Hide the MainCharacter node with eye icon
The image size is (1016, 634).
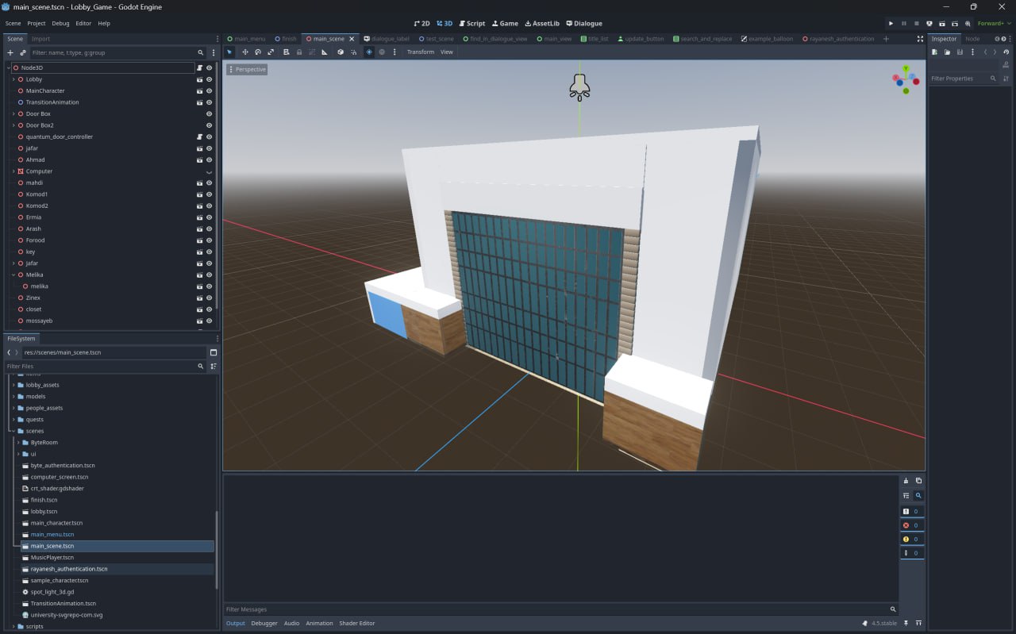pos(210,91)
